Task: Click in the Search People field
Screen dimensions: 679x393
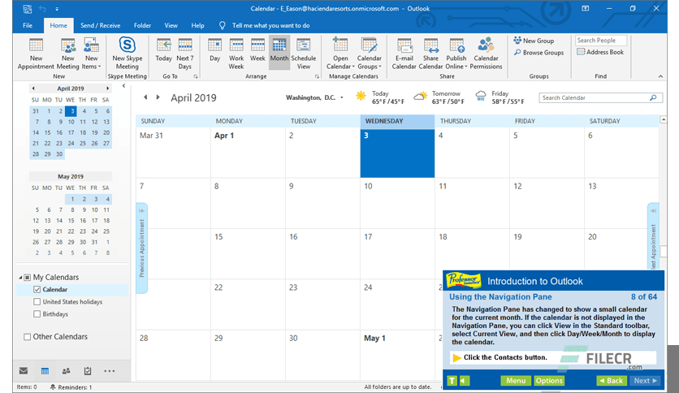Action: tap(601, 41)
